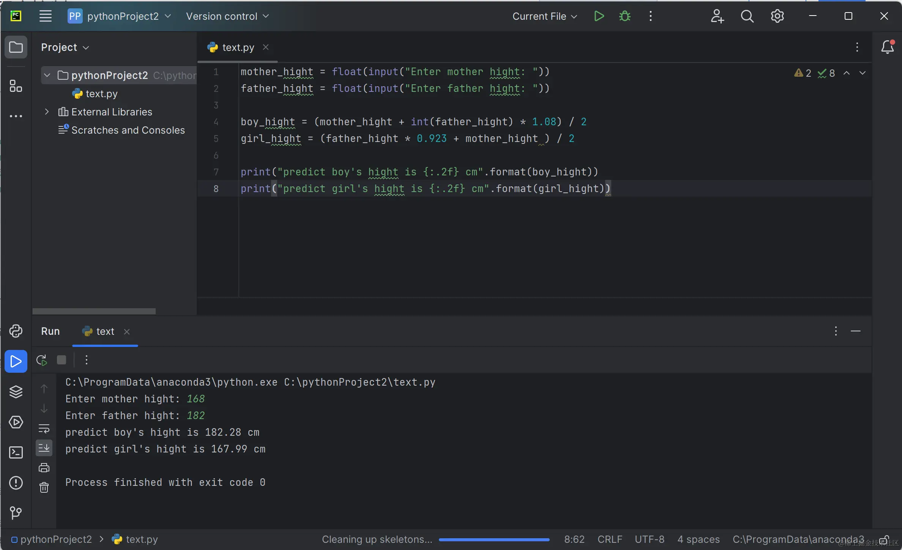902x550 pixels.
Task: Click the UTF-8 encoding in status bar
Action: point(649,539)
